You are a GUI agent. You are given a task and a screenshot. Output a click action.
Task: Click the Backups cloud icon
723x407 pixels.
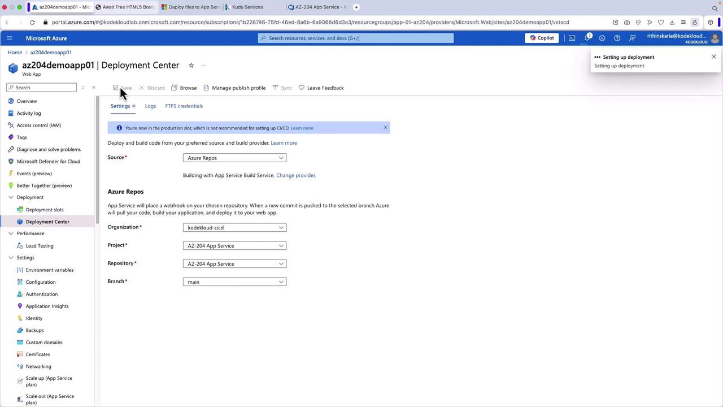pos(20,330)
